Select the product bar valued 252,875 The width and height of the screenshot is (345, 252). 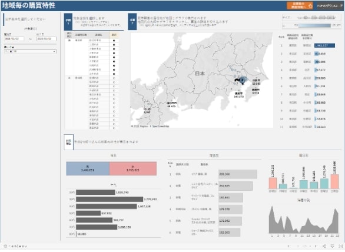tap(235, 186)
